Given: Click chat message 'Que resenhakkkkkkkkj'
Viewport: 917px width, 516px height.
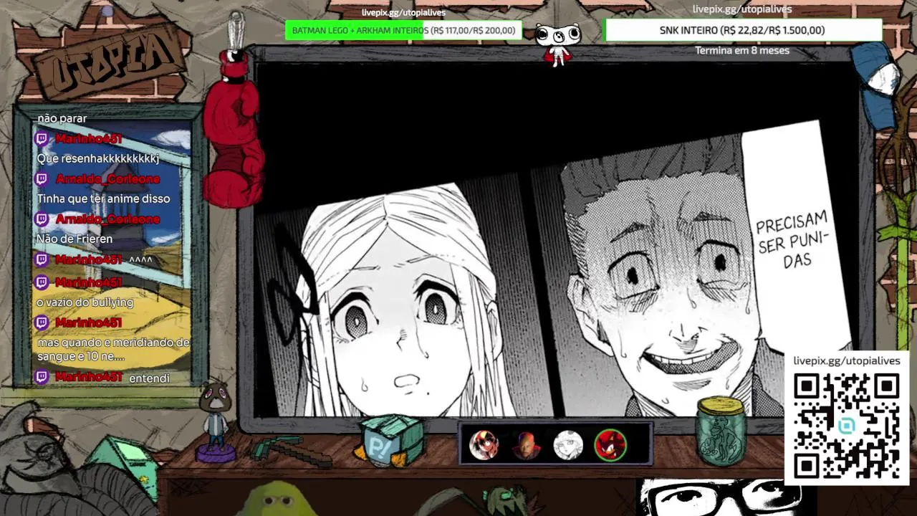Looking at the screenshot, I should click(x=97, y=158).
